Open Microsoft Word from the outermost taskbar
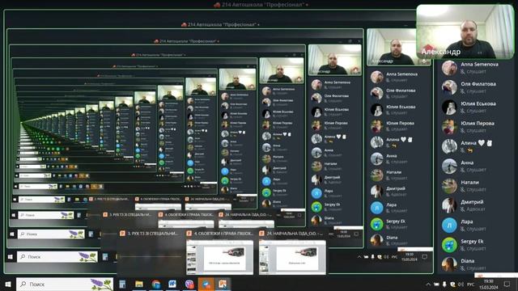This screenshot has height=291, width=518. click(x=172, y=284)
